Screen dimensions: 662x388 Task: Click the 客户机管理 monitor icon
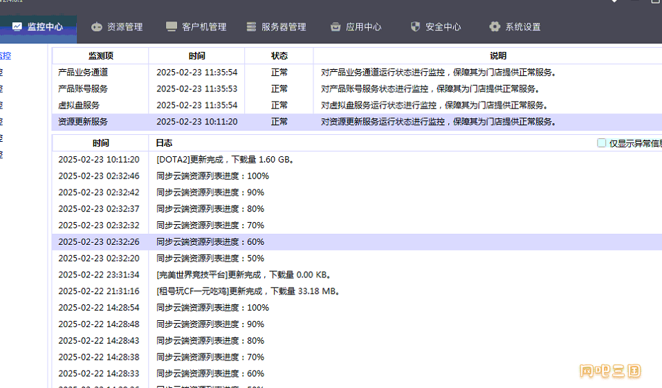tap(172, 26)
